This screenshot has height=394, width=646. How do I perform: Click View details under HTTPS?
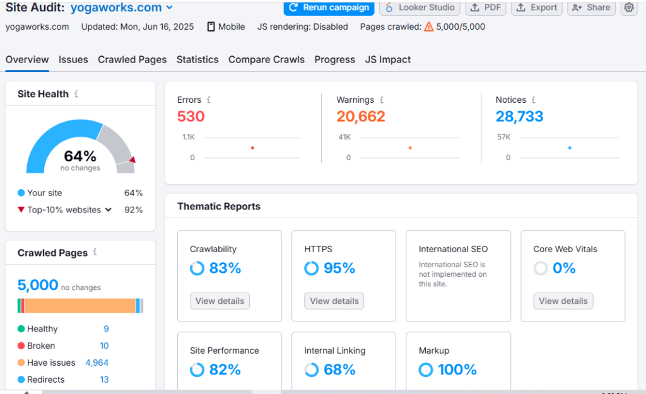pyautogui.click(x=334, y=301)
